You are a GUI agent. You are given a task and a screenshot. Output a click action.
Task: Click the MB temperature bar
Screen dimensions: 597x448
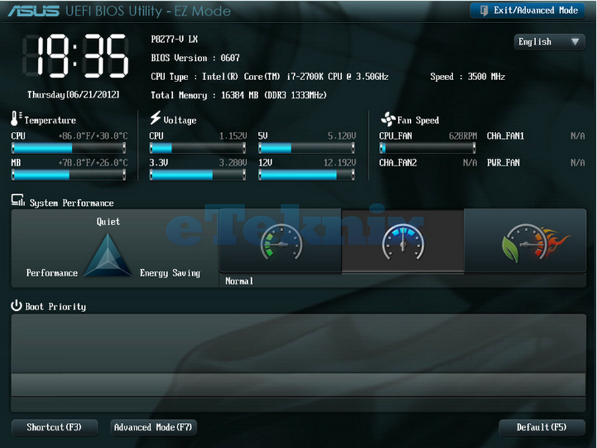[68, 175]
